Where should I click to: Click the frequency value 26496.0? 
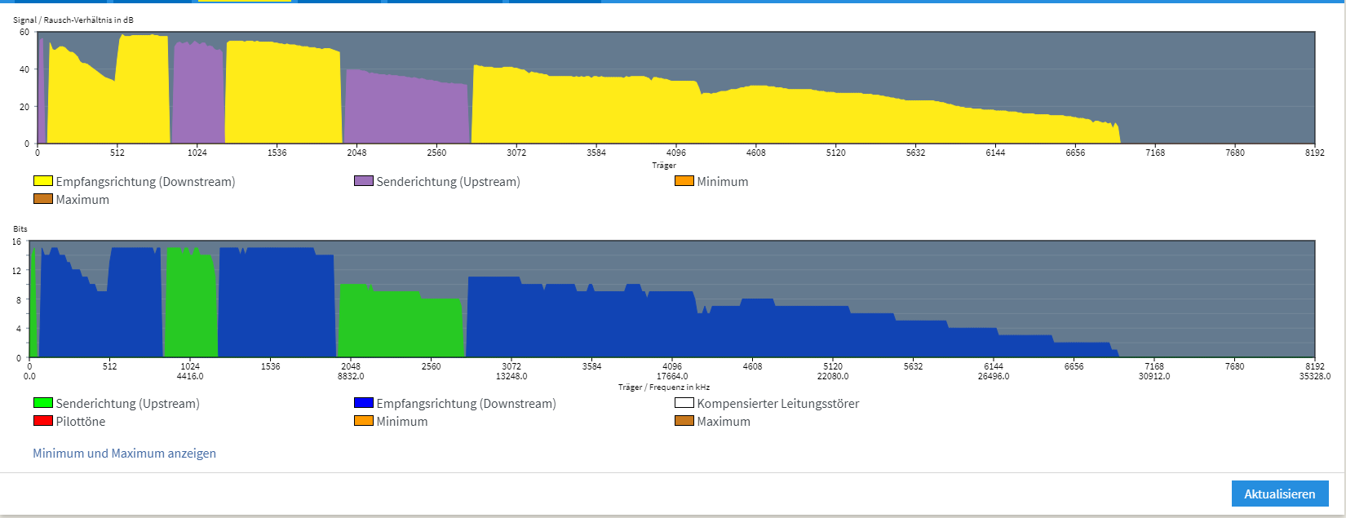pos(994,377)
